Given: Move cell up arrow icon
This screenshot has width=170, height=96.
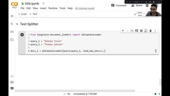Looking at the screenshot, I should coord(123,31).
